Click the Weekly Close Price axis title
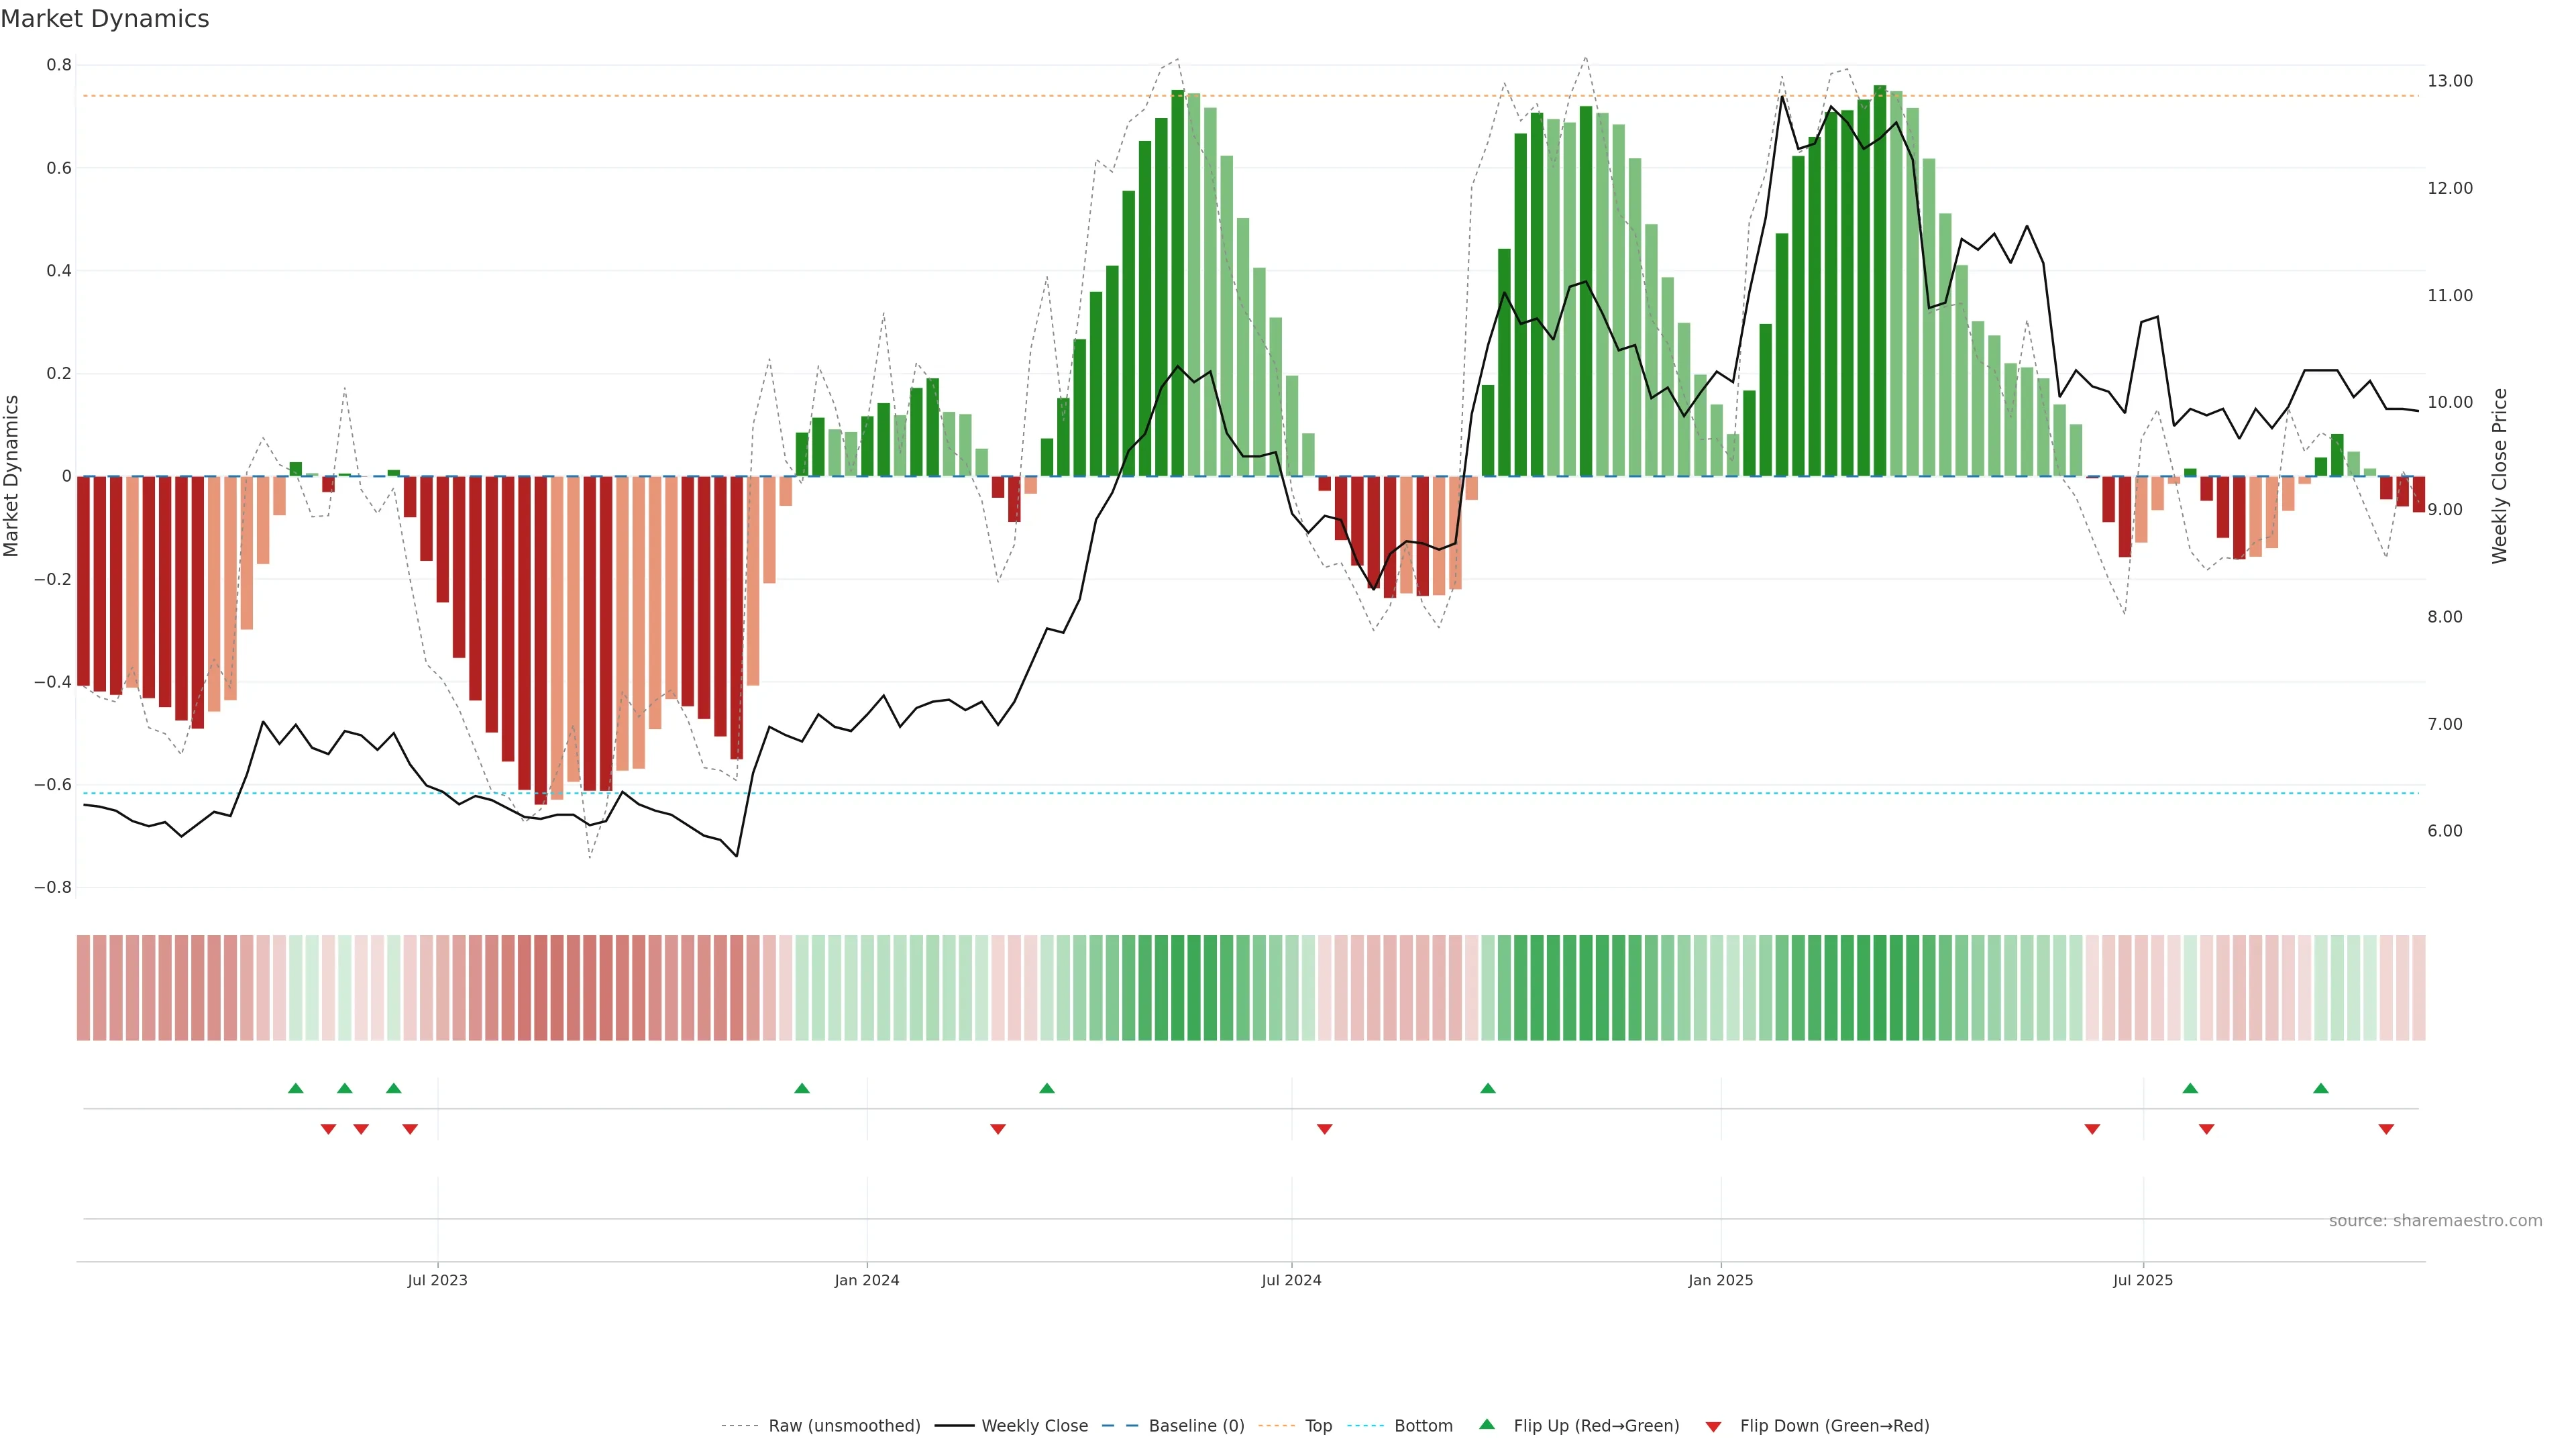The image size is (2576, 1449). [2500, 476]
